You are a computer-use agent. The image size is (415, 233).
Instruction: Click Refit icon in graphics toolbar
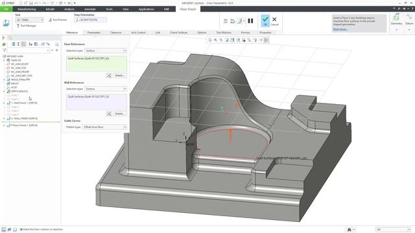[210, 40]
